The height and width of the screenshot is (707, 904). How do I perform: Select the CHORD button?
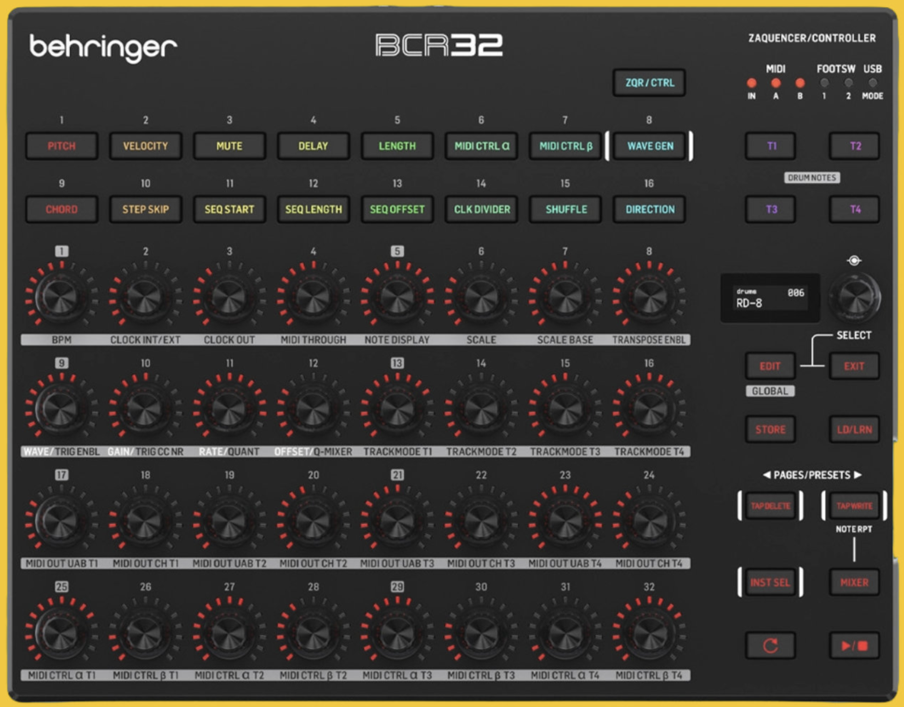(x=62, y=210)
